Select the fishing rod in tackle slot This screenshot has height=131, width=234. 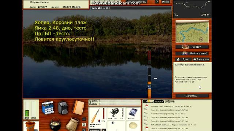95,116
